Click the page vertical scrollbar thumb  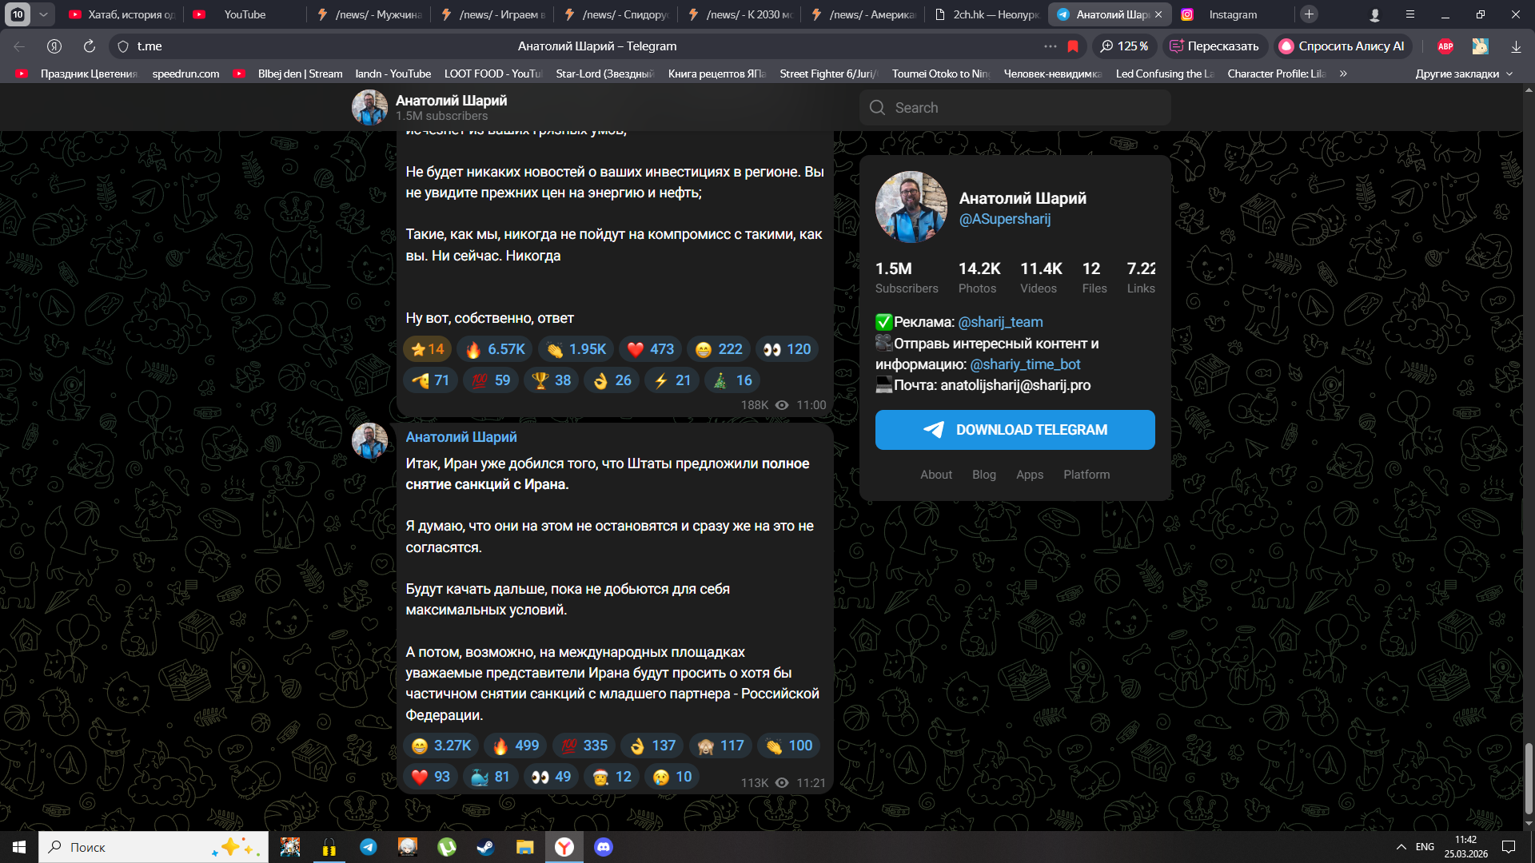(x=1529, y=777)
